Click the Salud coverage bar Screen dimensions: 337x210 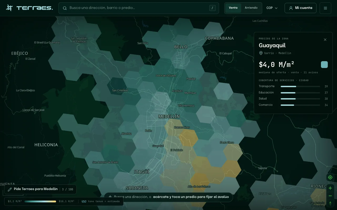[x=300, y=99]
